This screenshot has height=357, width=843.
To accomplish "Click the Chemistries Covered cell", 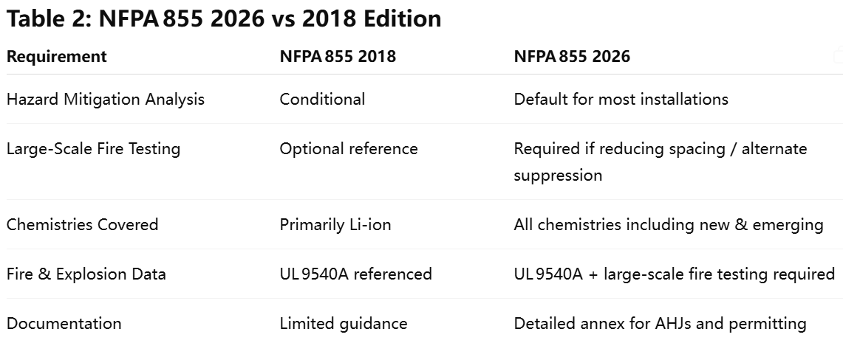I will click(x=82, y=224).
